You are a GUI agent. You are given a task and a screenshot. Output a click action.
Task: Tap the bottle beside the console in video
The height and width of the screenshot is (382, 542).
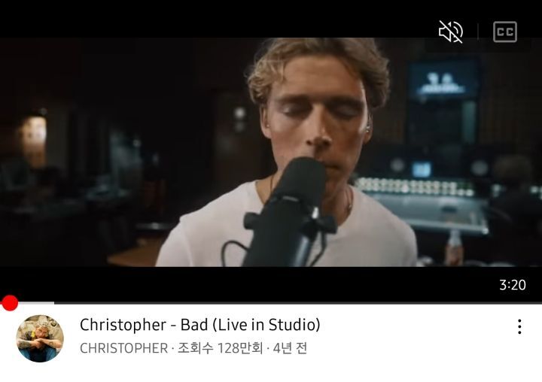tap(454, 247)
